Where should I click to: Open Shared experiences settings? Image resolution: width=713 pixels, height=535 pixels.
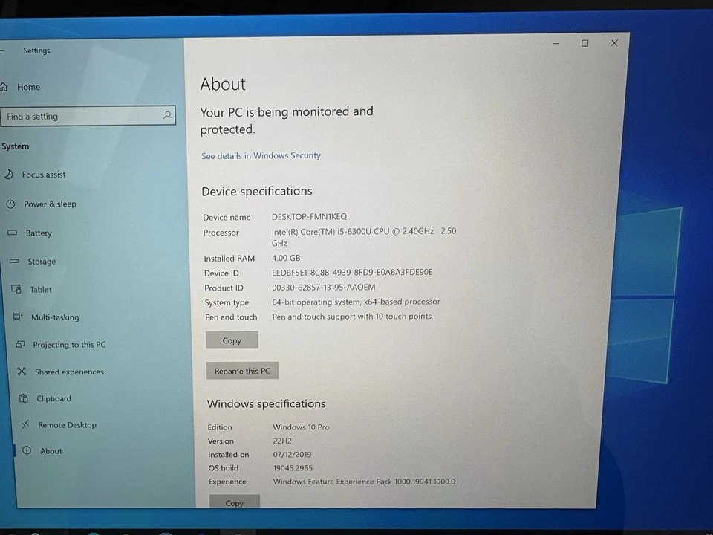click(68, 372)
